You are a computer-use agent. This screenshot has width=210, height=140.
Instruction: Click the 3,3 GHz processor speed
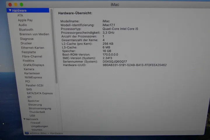[x=108, y=33]
